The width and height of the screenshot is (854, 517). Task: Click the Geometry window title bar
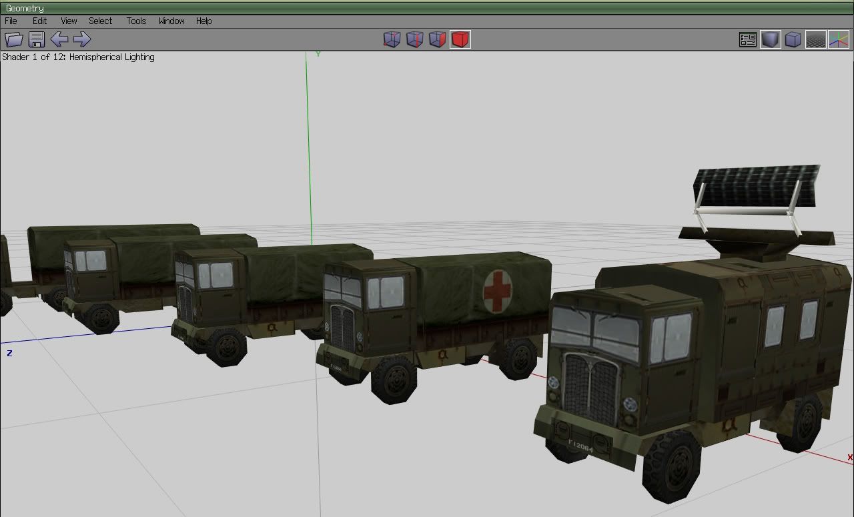[427, 8]
